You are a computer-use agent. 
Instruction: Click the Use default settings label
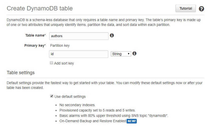(70, 97)
